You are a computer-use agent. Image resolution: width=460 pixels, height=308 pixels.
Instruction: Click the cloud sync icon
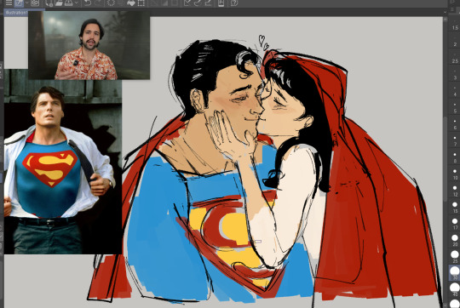(x=35, y=3)
